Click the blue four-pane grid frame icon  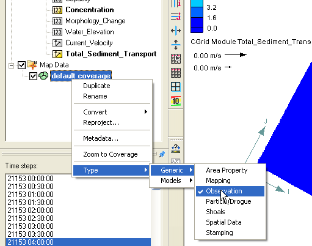tap(176, 87)
